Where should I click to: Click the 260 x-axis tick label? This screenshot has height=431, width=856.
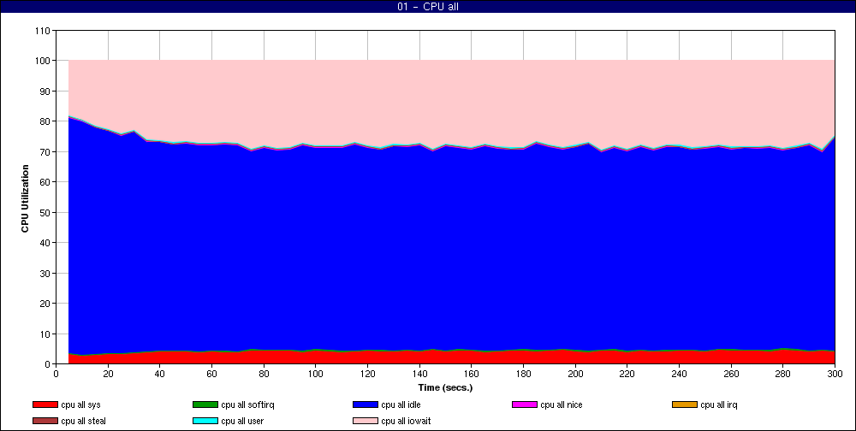[x=731, y=374]
